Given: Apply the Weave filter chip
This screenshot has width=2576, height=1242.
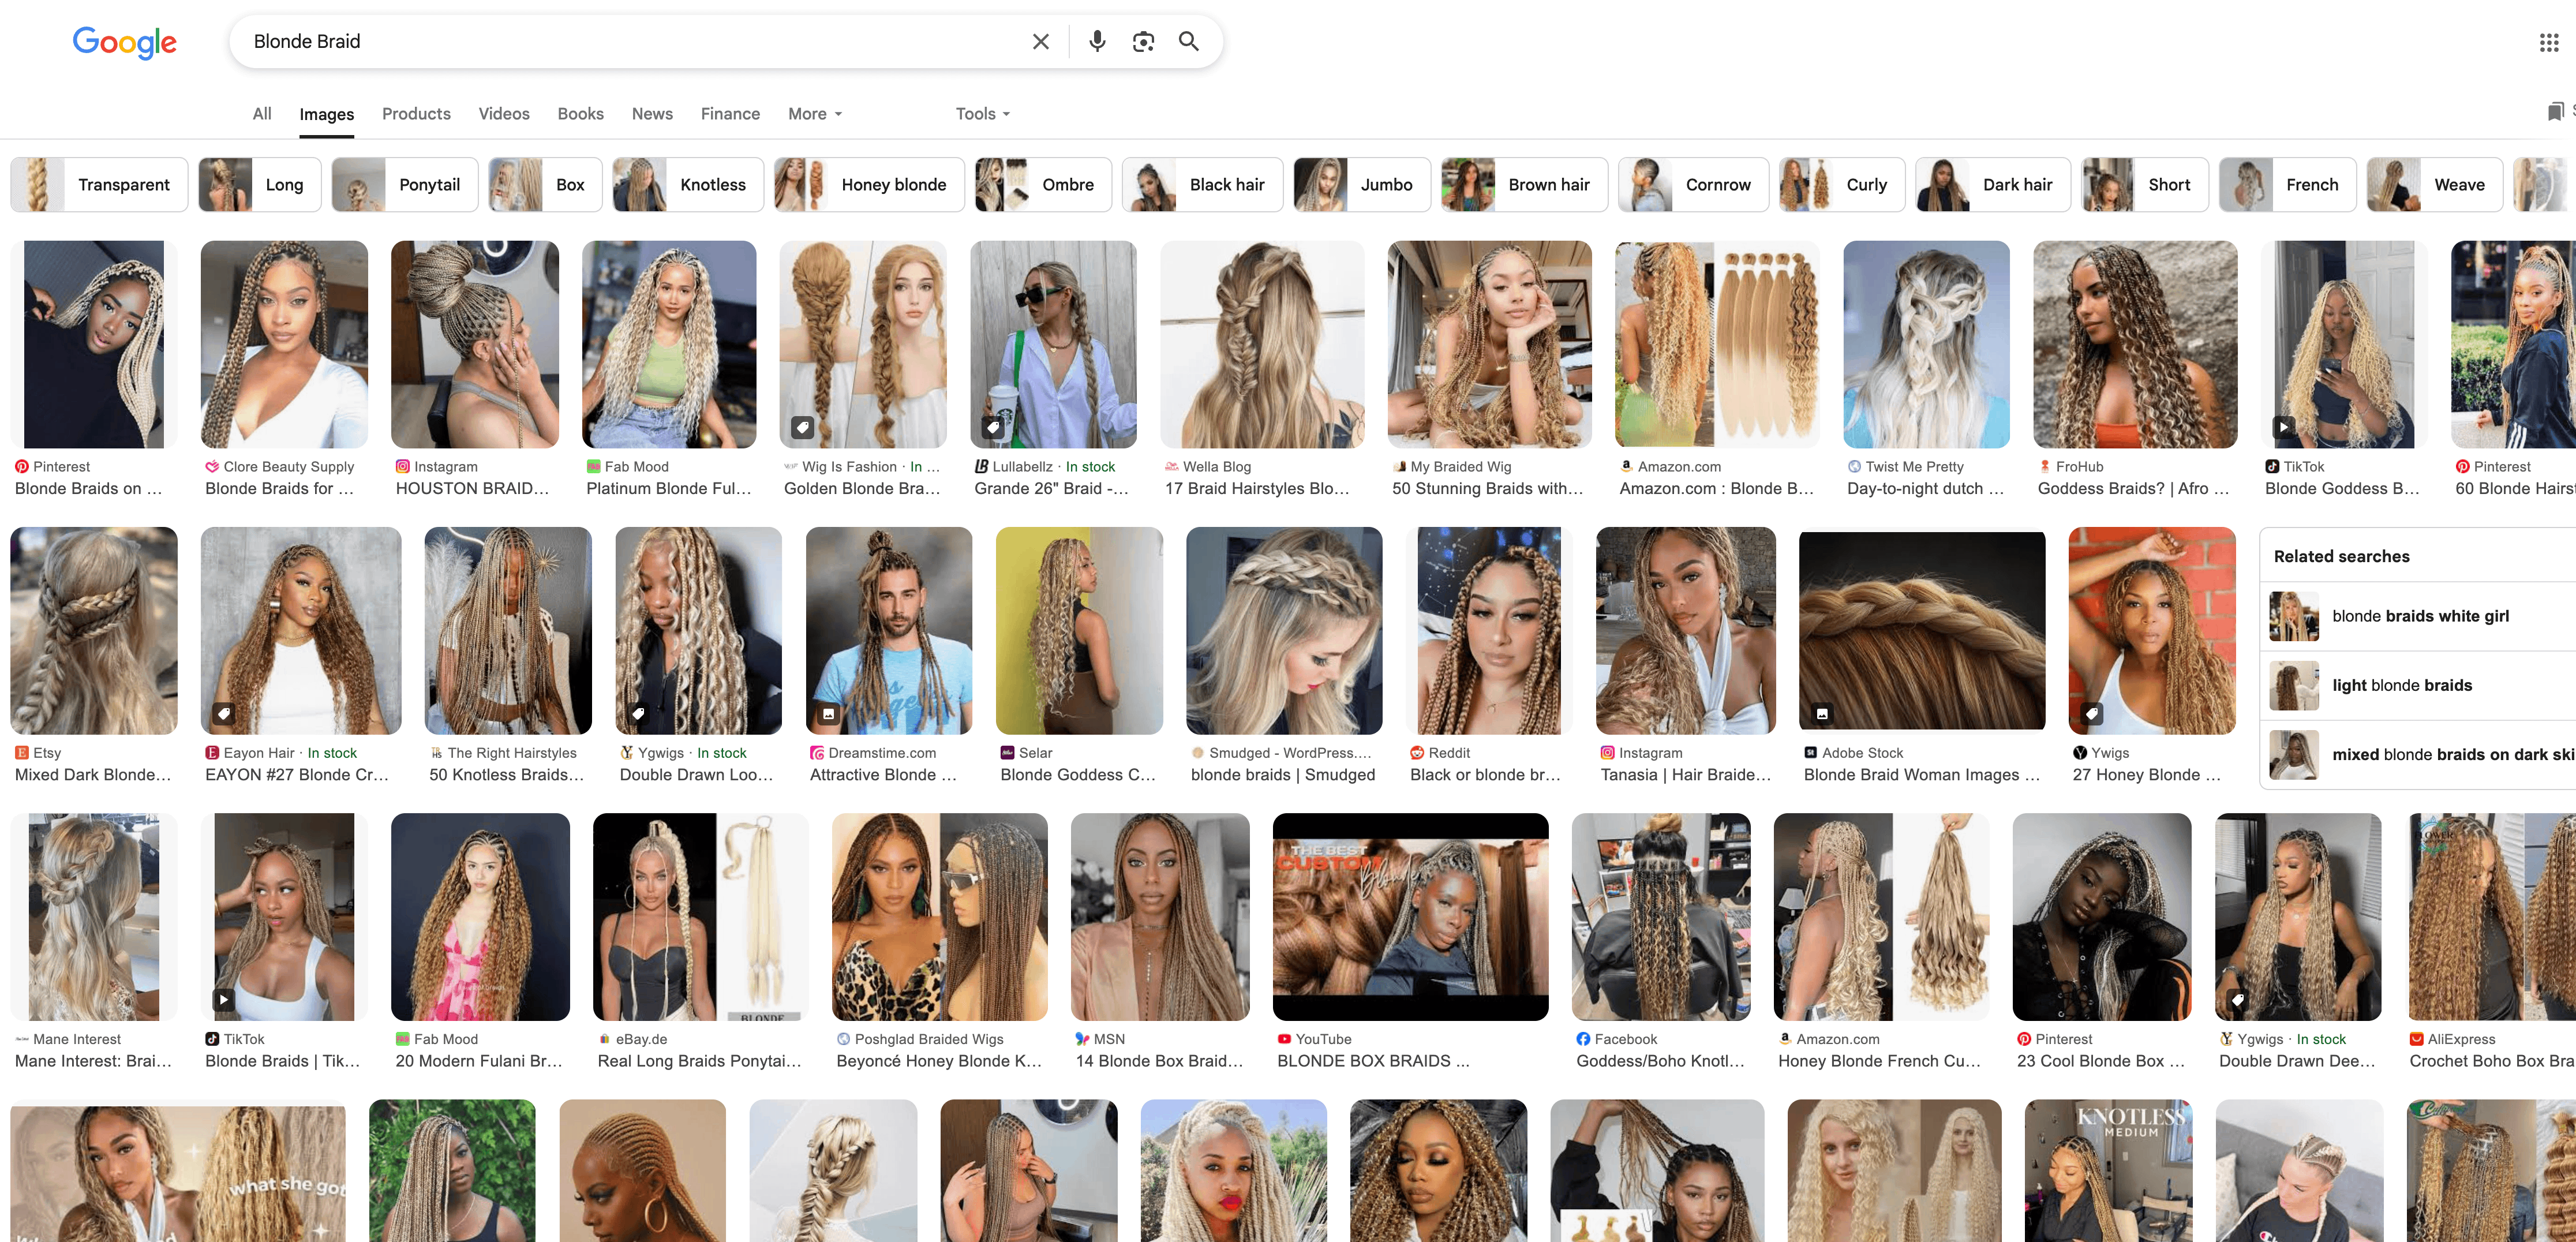Looking at the screenshot, I should pos(2435,185).
